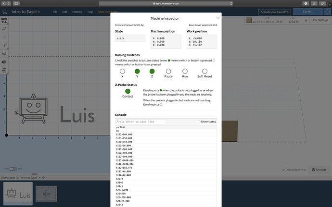Click the Simulate button
The image size is (332, 207).
pyautogui.click(x=319, y=170)
